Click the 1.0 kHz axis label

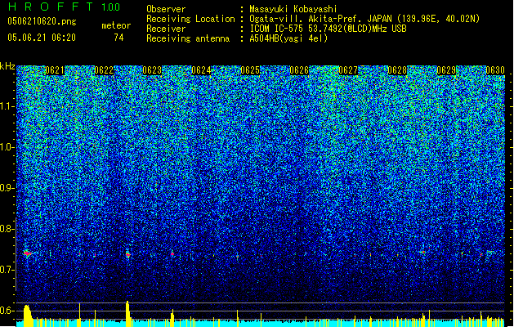click(7, 147)
